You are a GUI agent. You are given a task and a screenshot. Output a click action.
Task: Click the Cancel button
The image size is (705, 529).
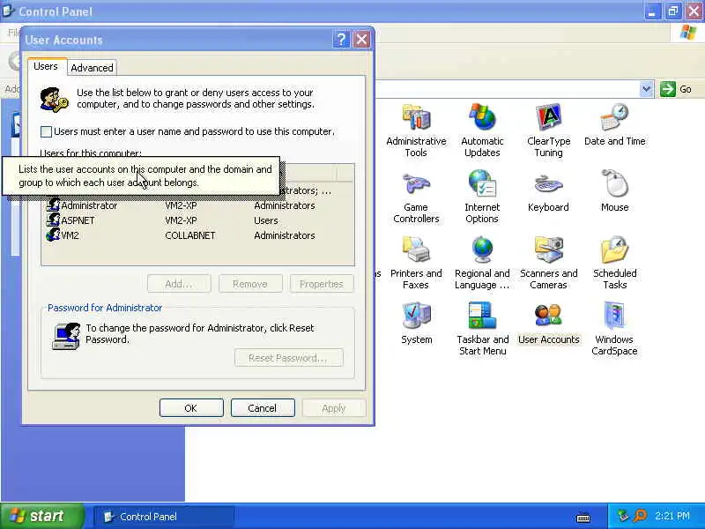[x=263, y=408]
